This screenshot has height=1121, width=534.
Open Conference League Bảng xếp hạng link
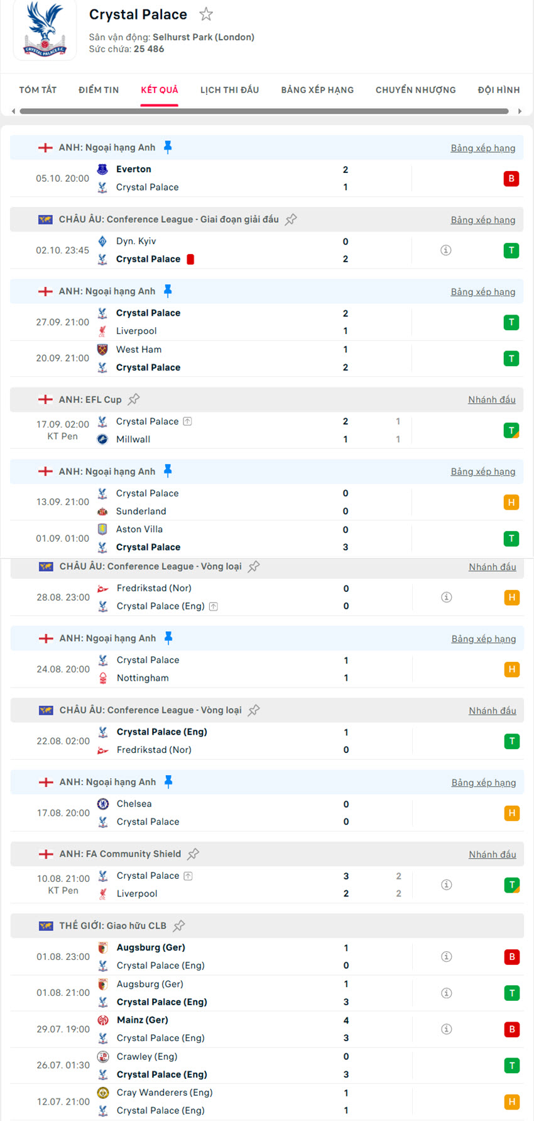pos(482,220)
